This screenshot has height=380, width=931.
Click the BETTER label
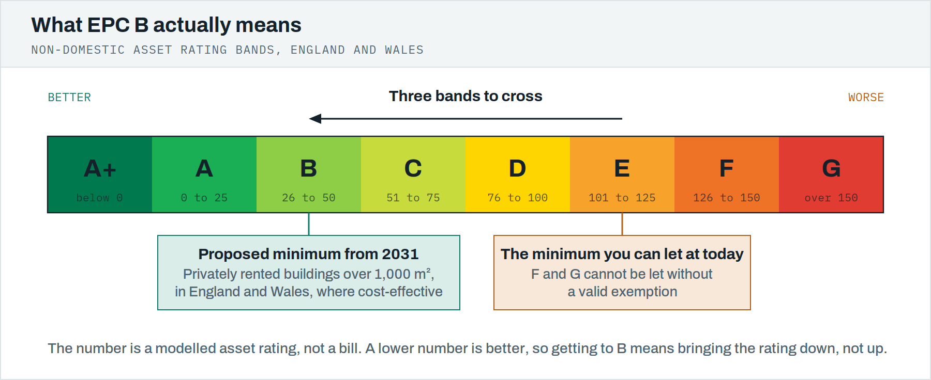(x=69, y=98)
